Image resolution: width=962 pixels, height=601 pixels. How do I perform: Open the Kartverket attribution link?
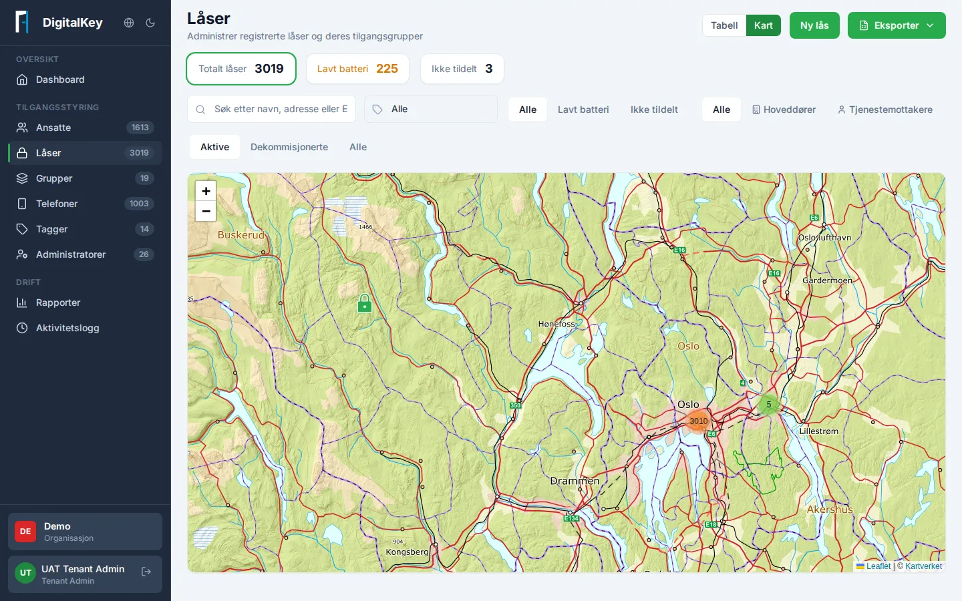(924, 566)
